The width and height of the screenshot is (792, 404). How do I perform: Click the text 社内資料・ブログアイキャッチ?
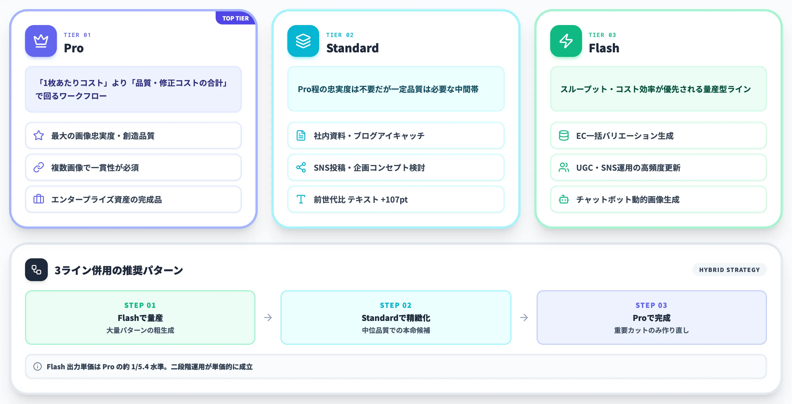click(x=369, y=136)
